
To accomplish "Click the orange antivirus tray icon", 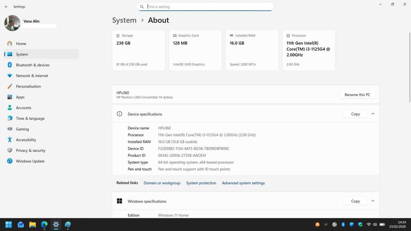I will 317,224.
